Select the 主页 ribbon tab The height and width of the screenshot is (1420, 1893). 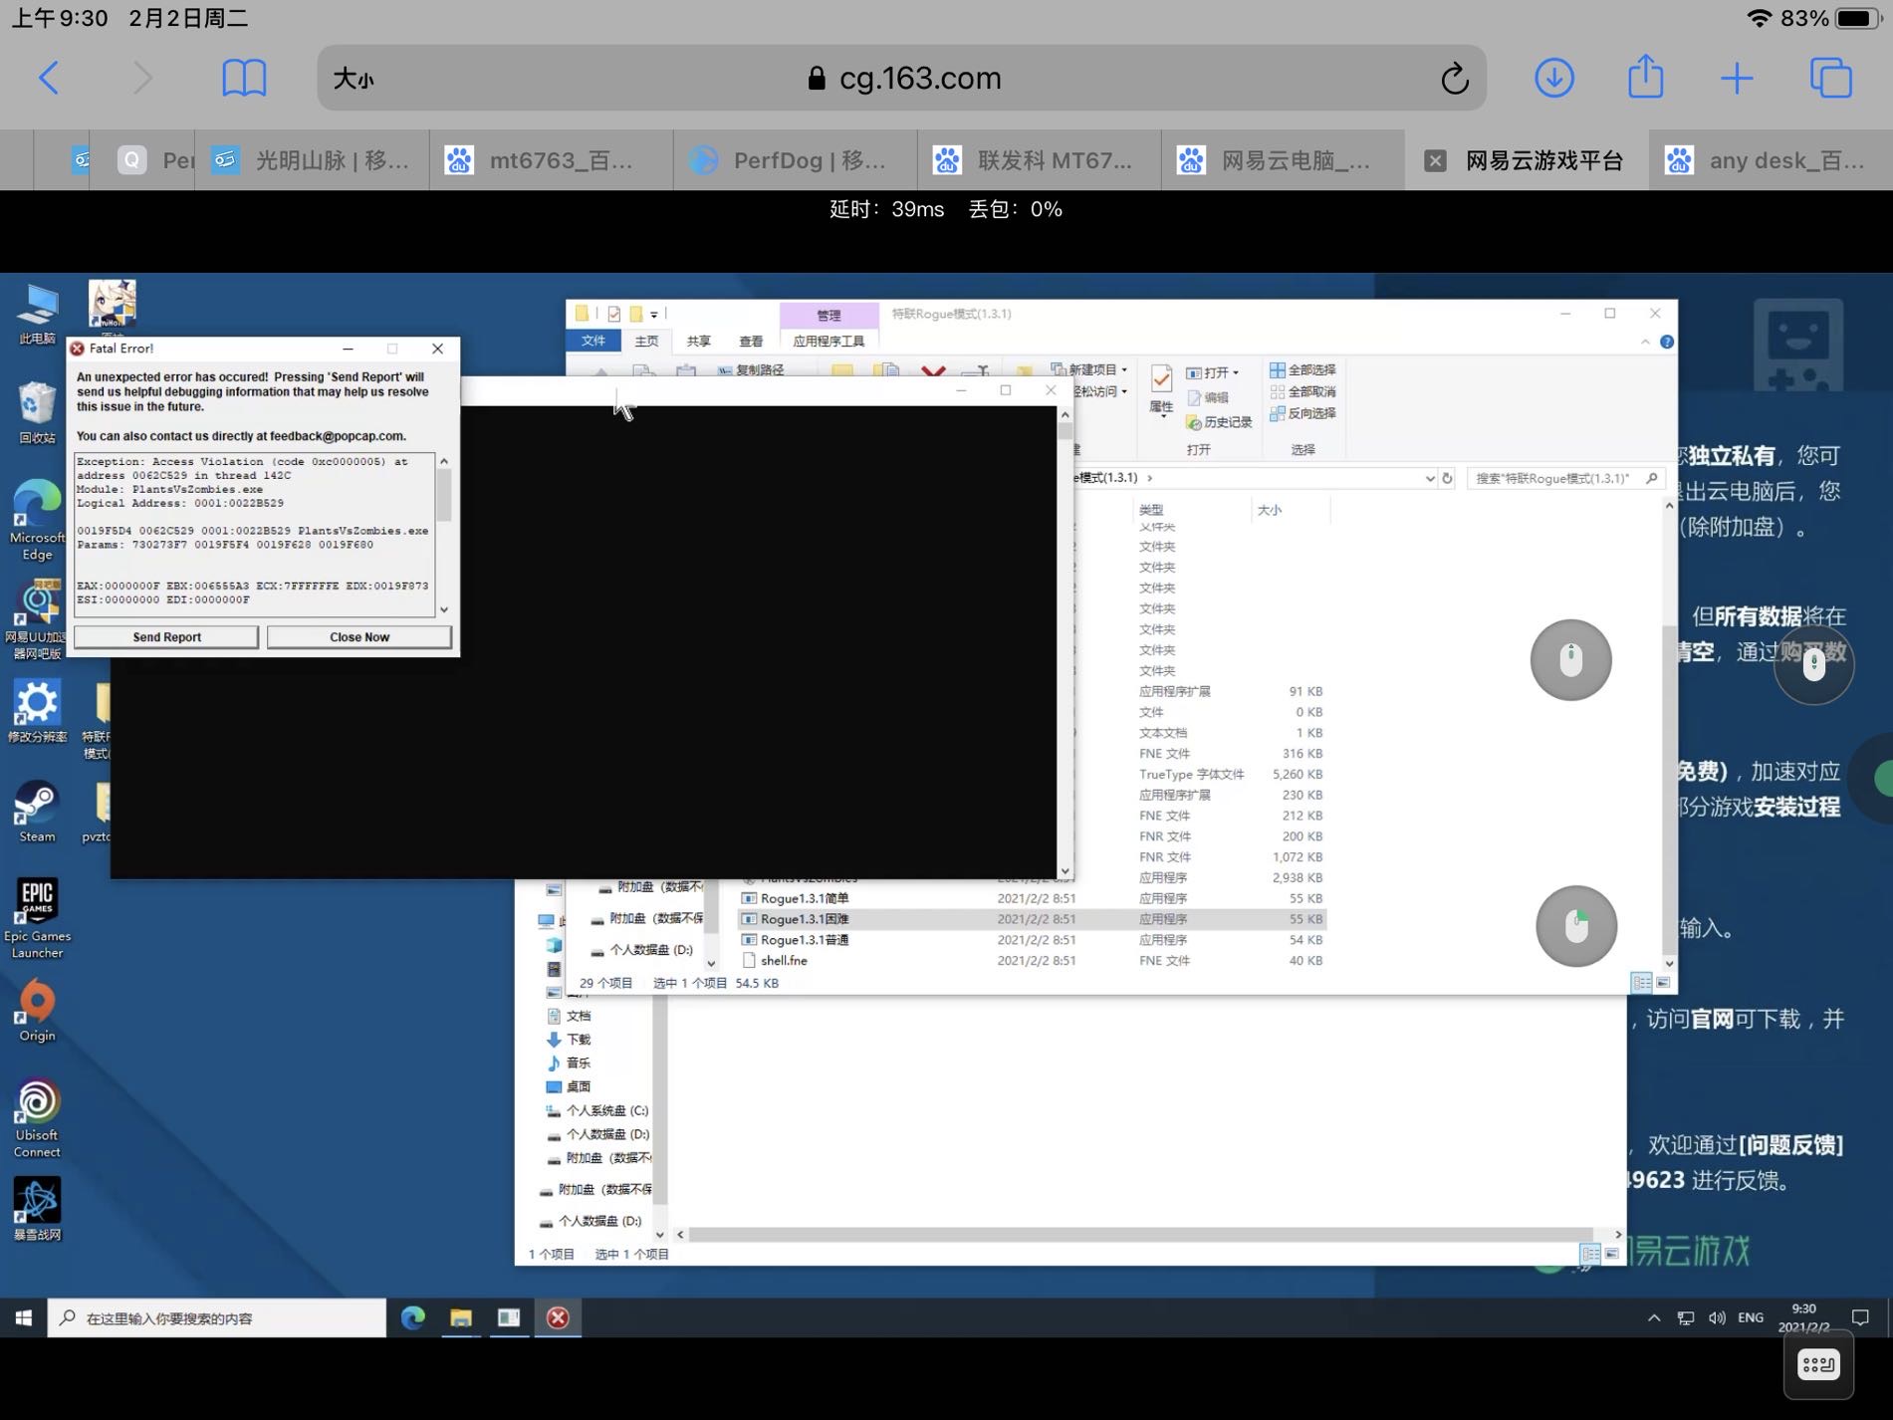[646, 341]
